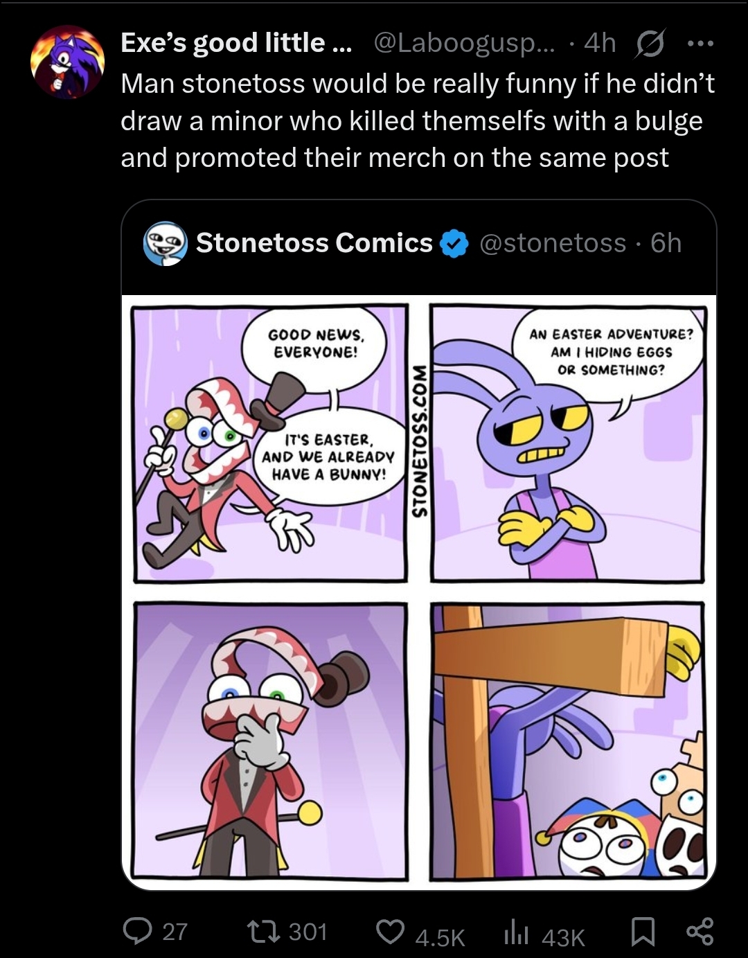This screenshot has width=748, height=958.
Task: Click the blue verified checkmark badge
Action: click(454, 244)
